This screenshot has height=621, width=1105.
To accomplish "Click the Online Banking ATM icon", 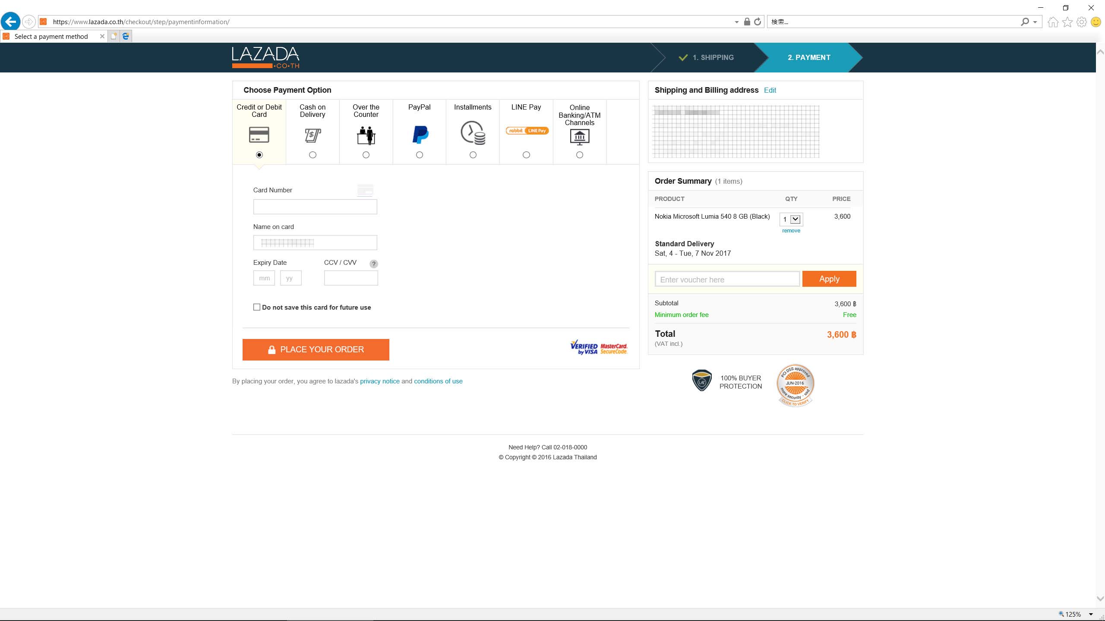I will pyautogui.click(x=580, y=137).
